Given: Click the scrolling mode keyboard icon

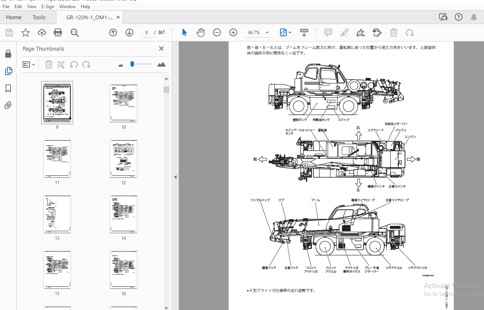Looking at the screenshot, I should coord(304,33).
